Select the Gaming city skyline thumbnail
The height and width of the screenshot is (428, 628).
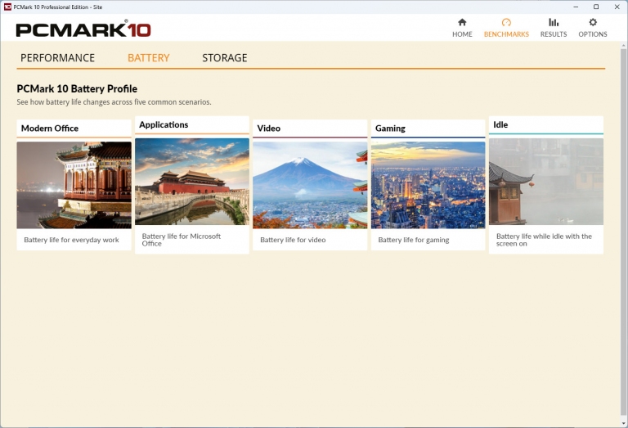428,185
